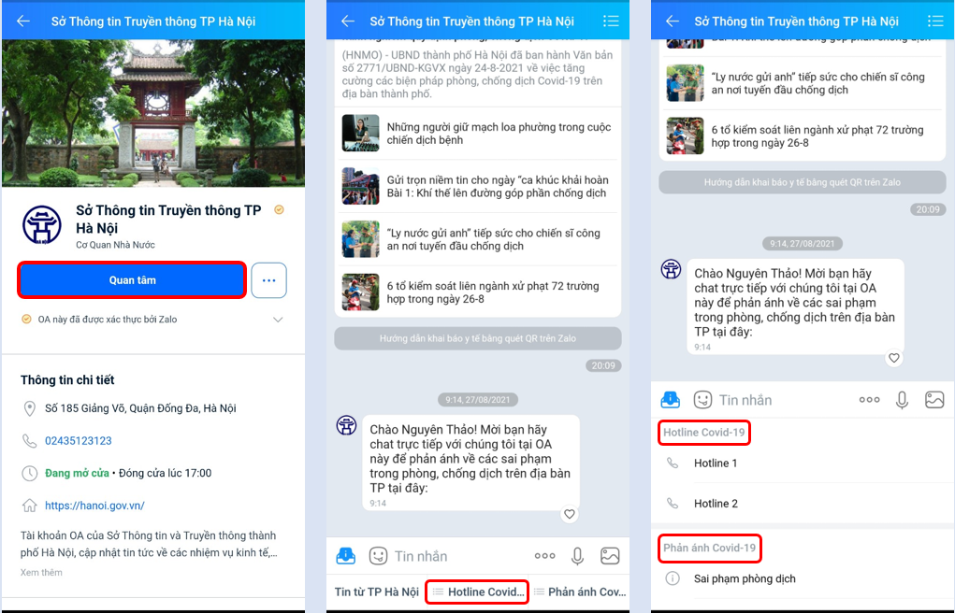Toggle the heart reaction on the rightmost chat bubble

pyautogui.click(x=893, y=358)
